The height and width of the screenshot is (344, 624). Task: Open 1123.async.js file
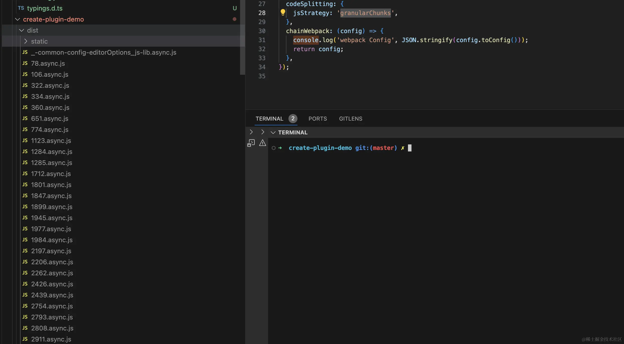click(x=51, y=141)
